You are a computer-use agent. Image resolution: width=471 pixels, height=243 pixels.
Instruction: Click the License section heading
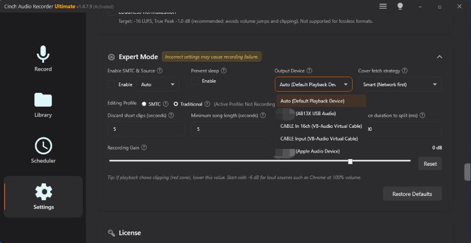(x=130, y=233)
